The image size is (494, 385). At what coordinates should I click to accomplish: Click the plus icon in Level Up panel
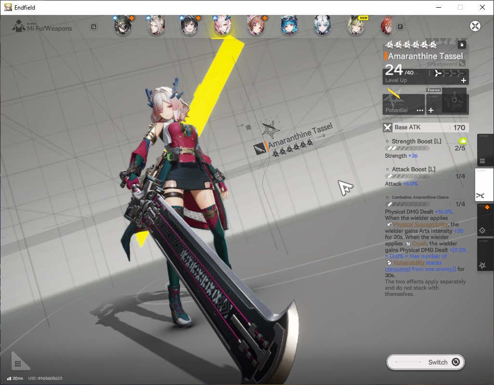click(x=464, y=80)
